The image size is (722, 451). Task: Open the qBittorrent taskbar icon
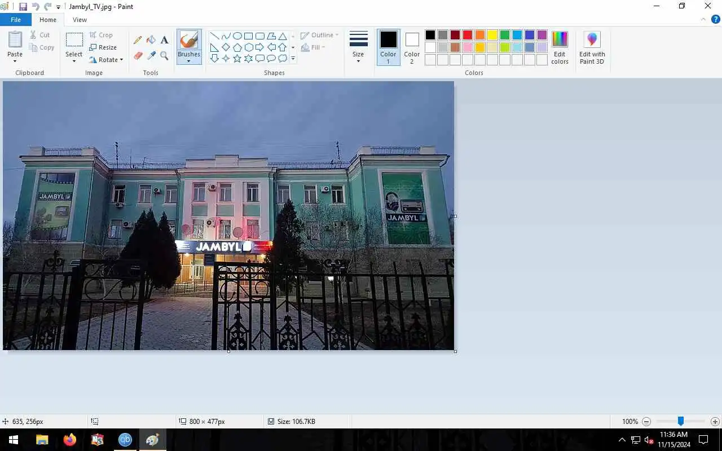tap(125, 440)
